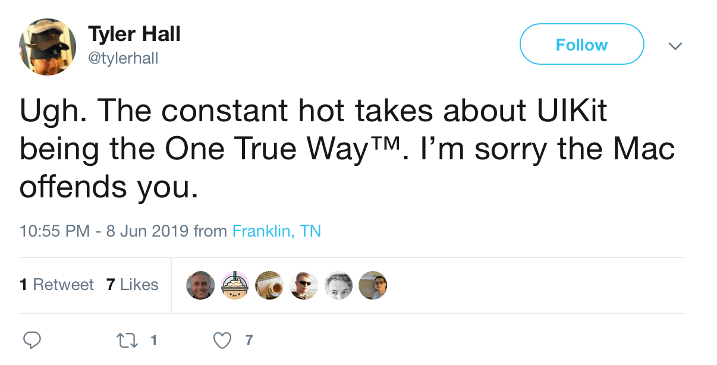Open the coffee cup photo liker avatar
The image size is (717, 365).
(x=269, y=285)
